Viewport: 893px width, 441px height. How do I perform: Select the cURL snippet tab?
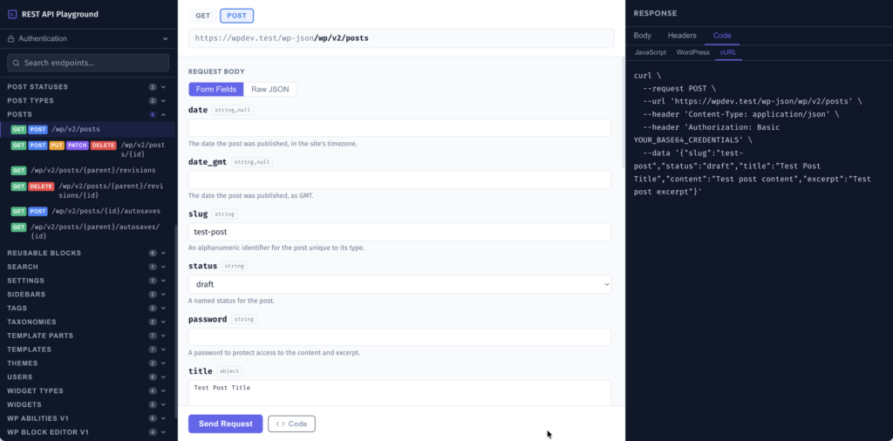(x=728, y=52)
